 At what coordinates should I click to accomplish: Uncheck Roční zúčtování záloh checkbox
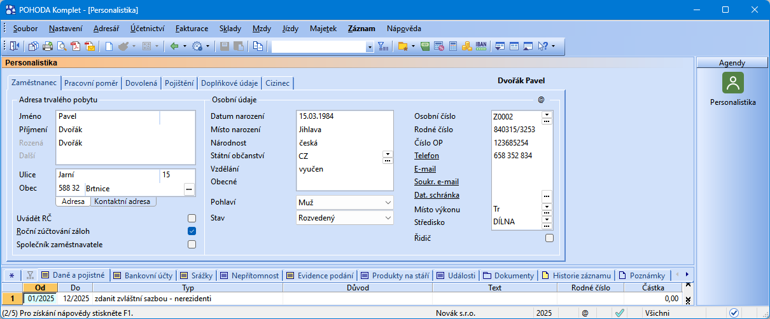click(192, 231)
